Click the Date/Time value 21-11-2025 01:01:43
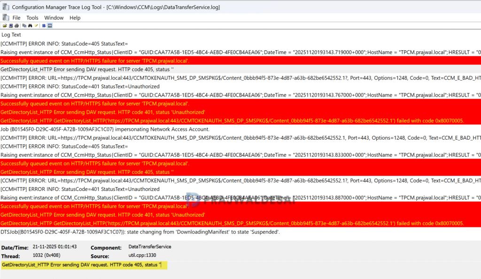The image size is (481, 279). point(54,247)
